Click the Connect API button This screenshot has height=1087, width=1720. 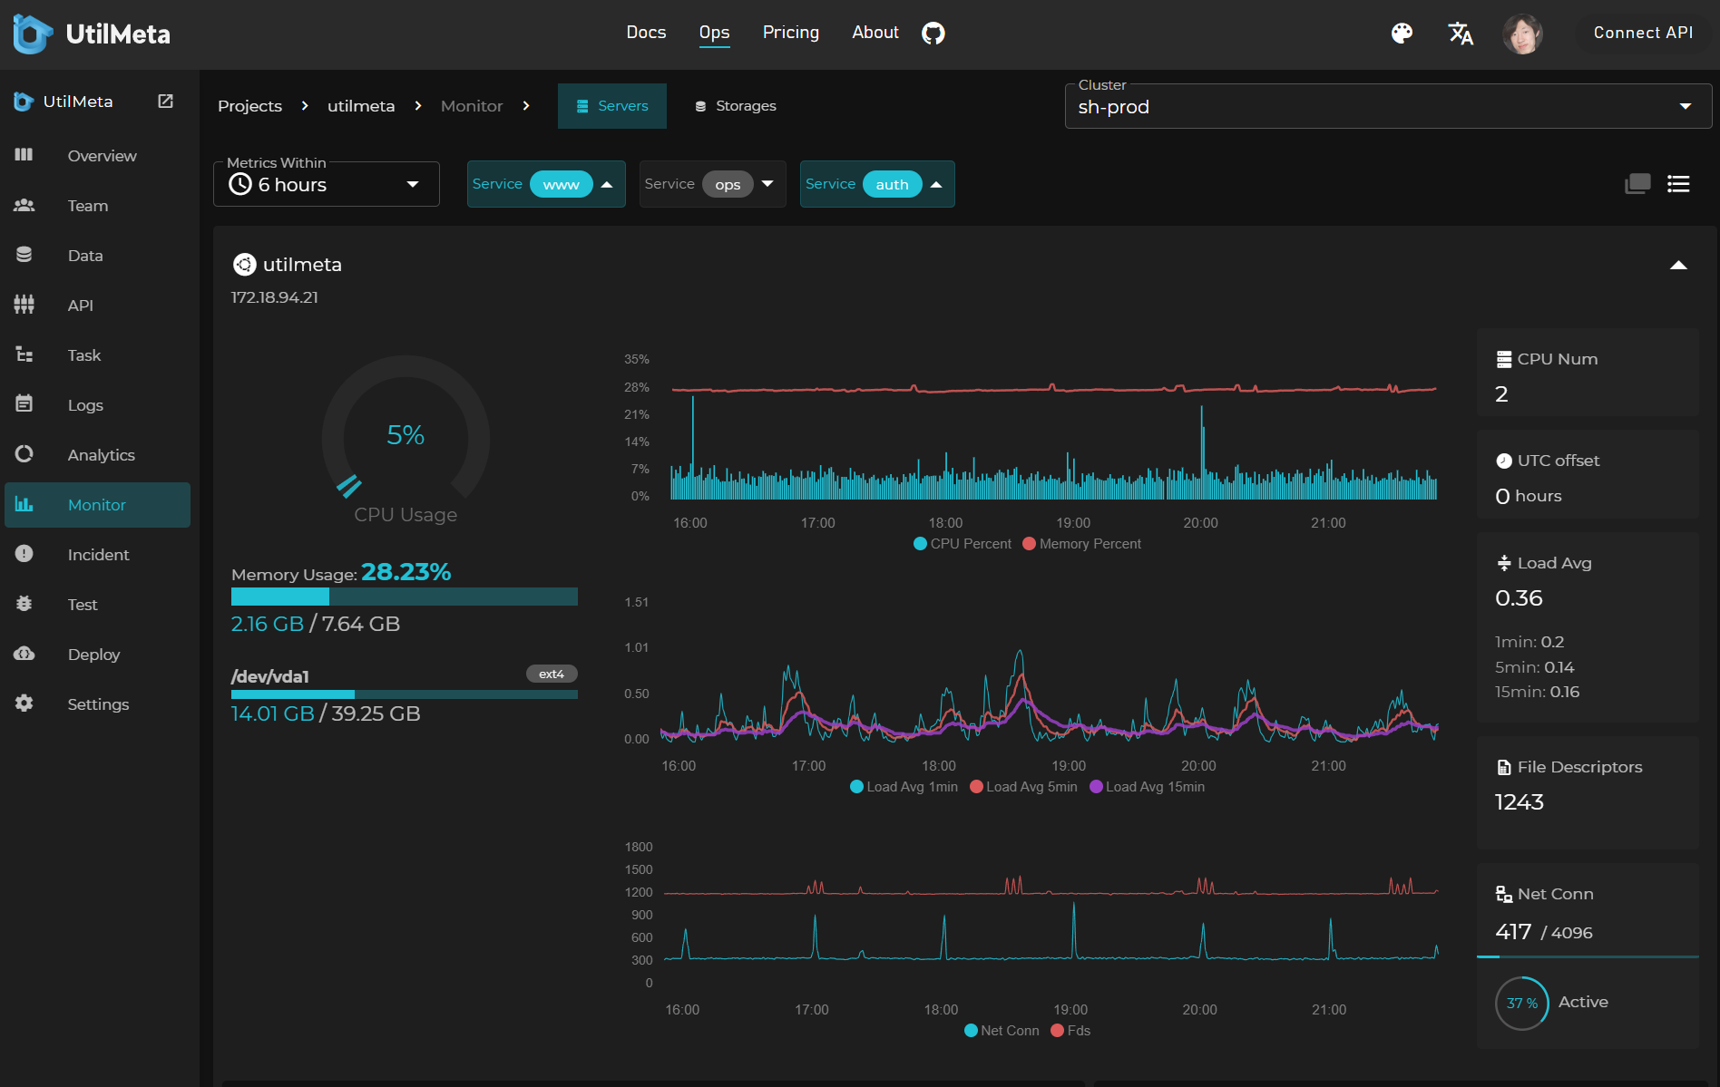(x=1643, y=33)
